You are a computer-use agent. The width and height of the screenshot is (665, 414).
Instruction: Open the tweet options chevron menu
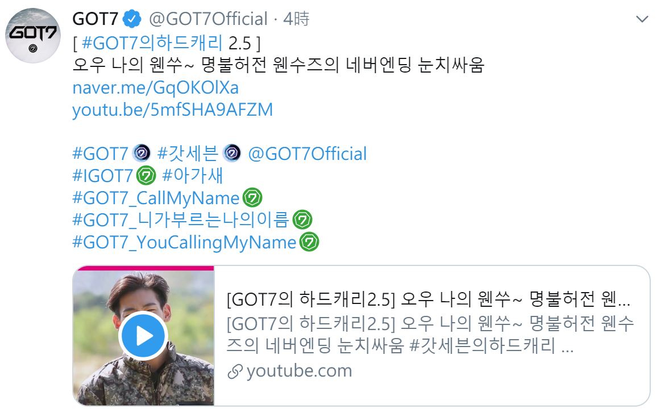642,20
